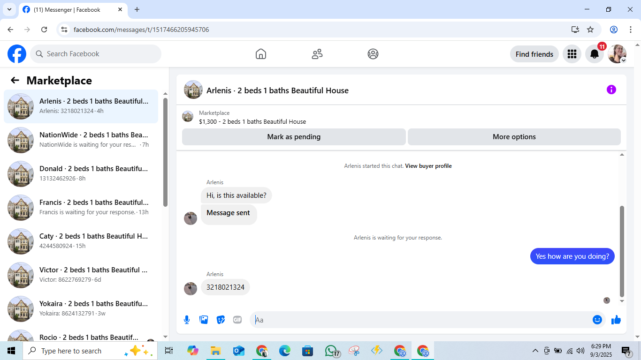The height and width of the screenshot is (360, 641).
Task: Open Windows Task View
Action: [x=169, y=351]
